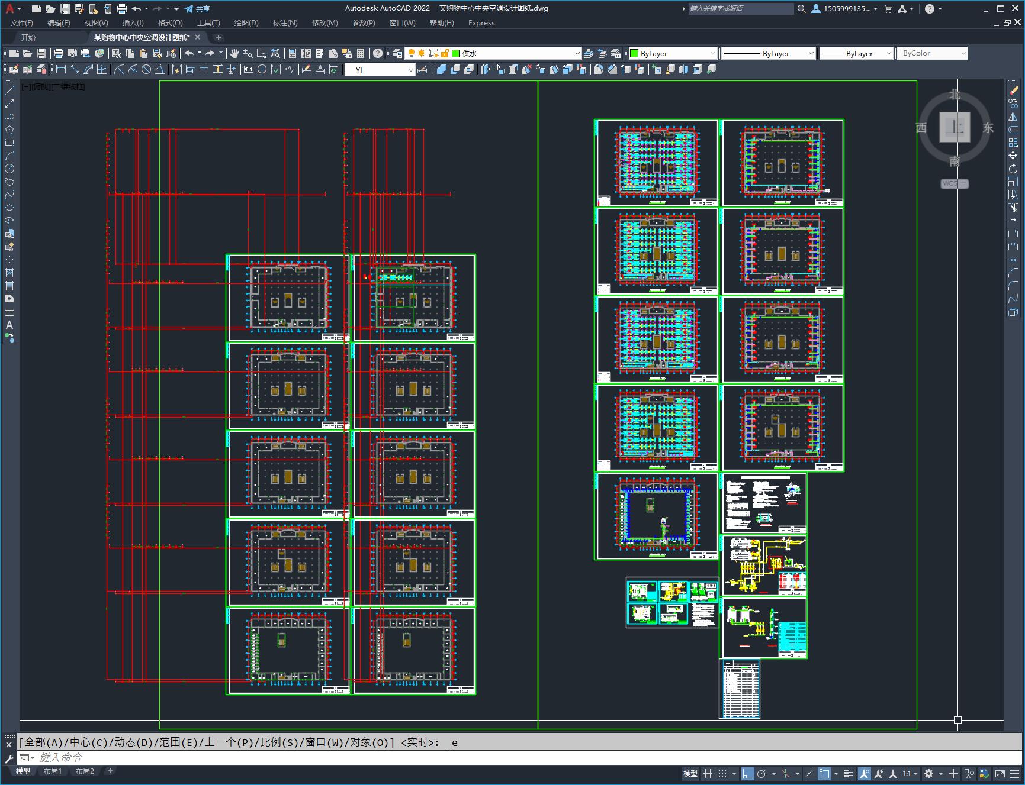Toggle Polar tracking in the status bar

point(762,774)
